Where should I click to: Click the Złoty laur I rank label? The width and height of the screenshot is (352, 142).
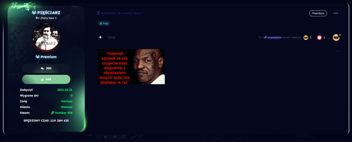[x=48, y=18]
